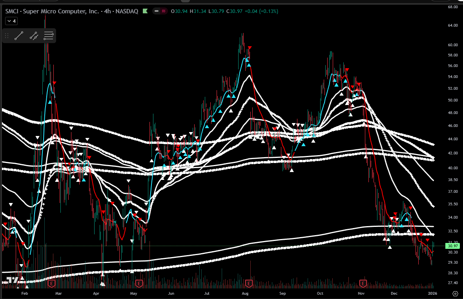Screen dimensions: 463x299
Task: Expand the collapsed indicators list showing 4
Action: 11,21
